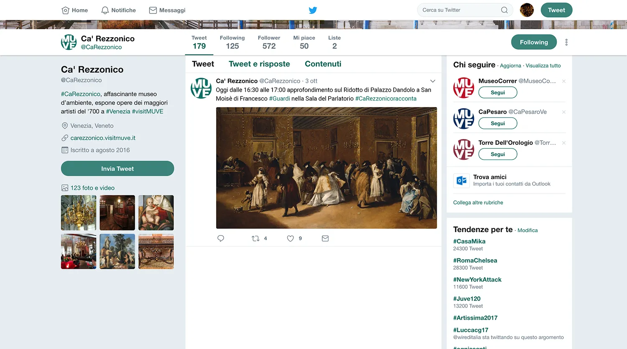Click the search magnifier icon
This screenshot has width=627, height=349.
click(x=505, y=10)
